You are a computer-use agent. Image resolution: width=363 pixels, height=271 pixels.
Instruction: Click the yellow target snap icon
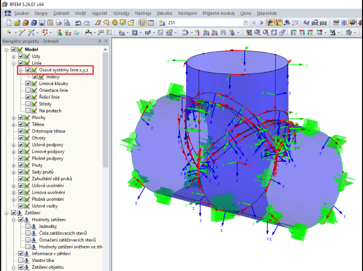point(115,22)
